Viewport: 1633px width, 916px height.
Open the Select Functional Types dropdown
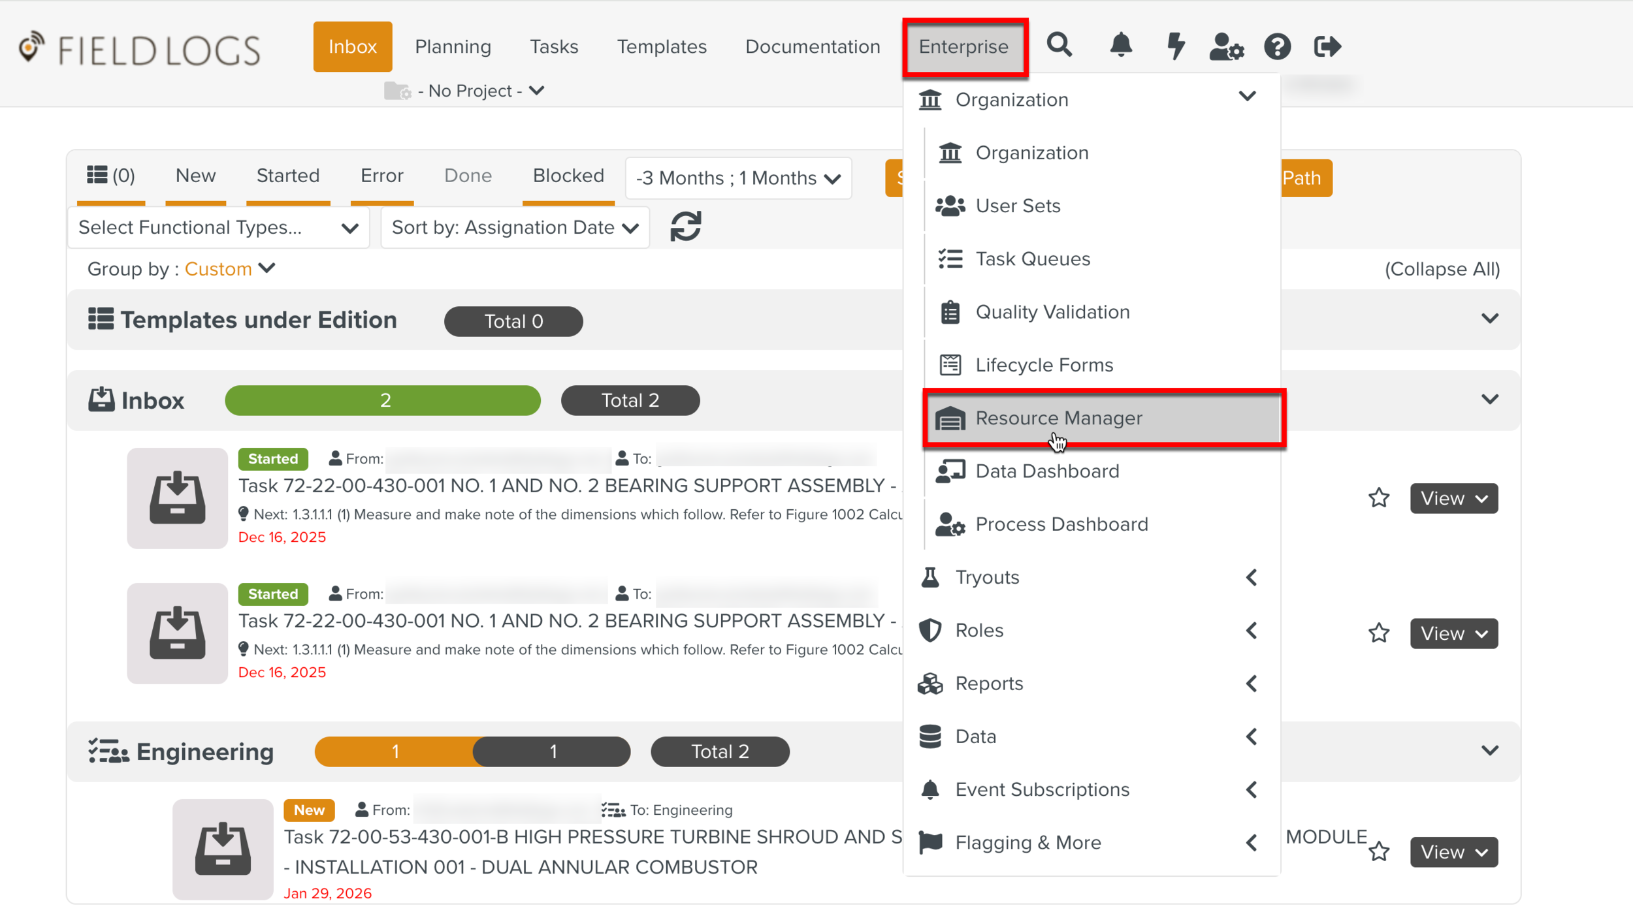click(x=217, y=227)
